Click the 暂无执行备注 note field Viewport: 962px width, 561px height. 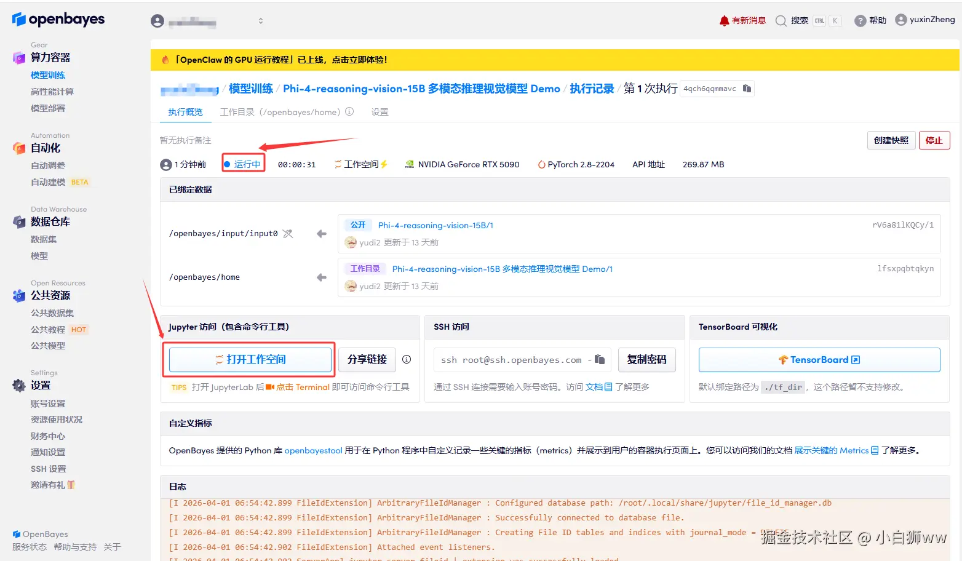coord(185,140)
